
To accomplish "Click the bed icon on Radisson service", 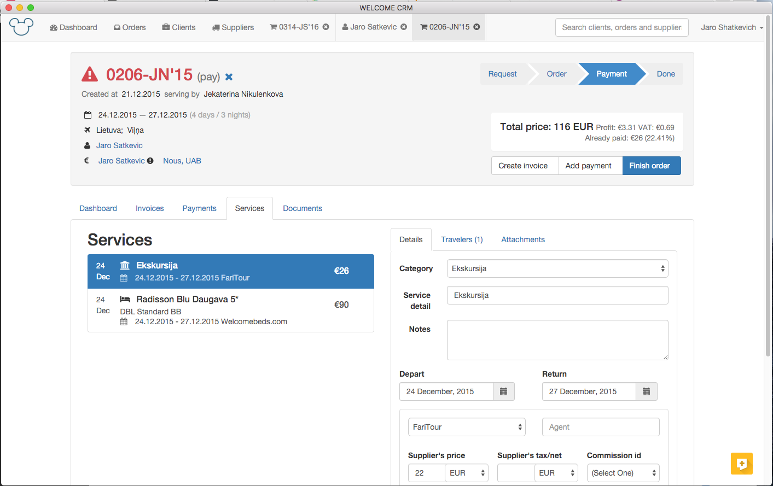I will 125,299.
